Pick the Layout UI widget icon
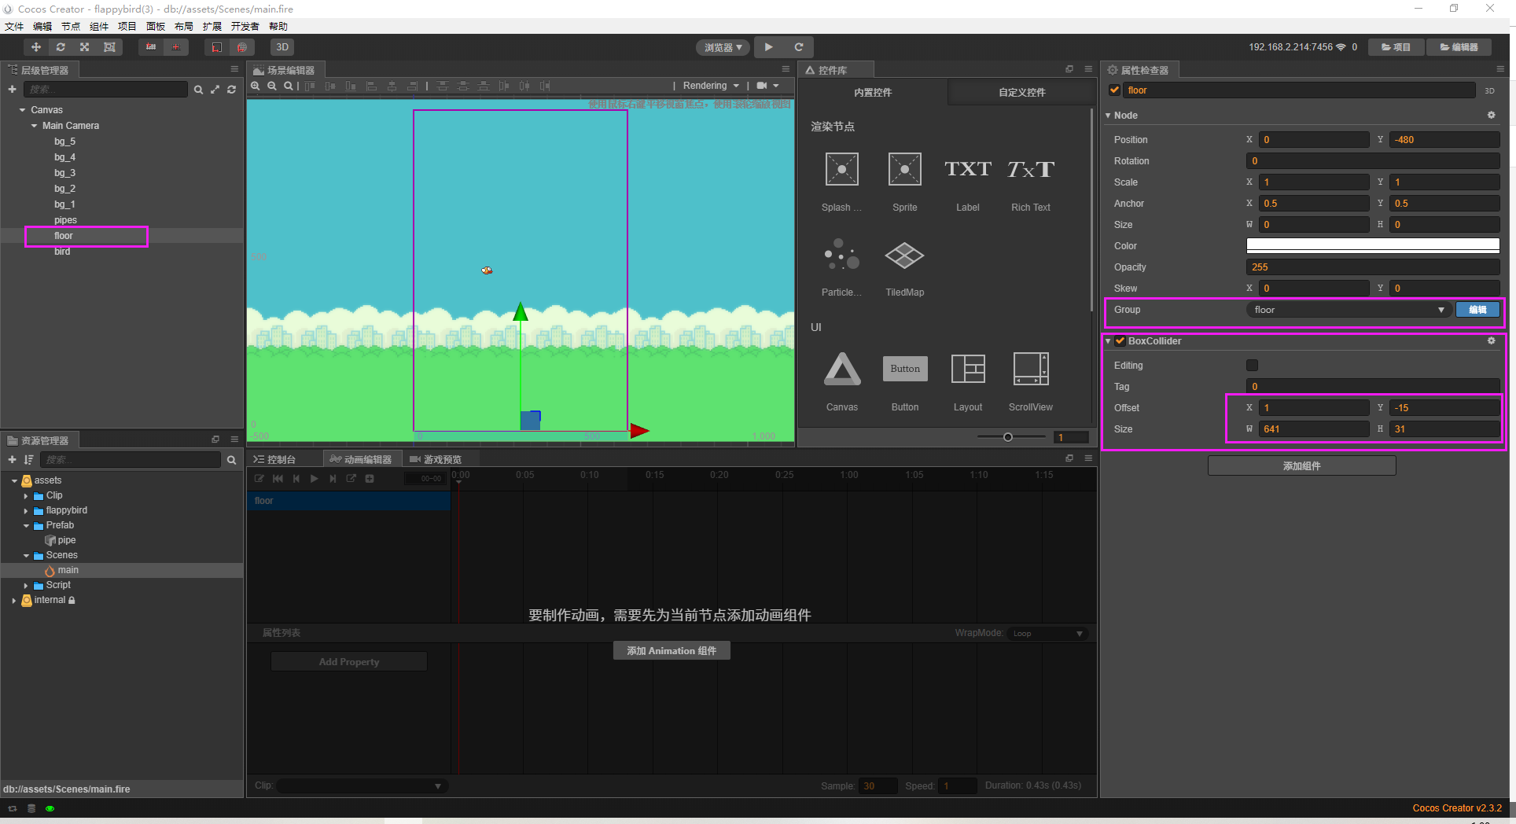The width and height of the screenshot is (1516, 824). [968, 369]
